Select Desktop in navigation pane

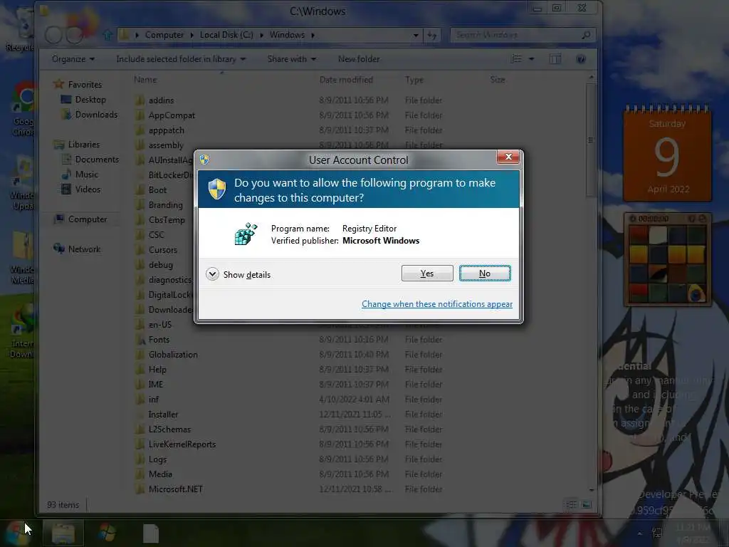(90, 100)
